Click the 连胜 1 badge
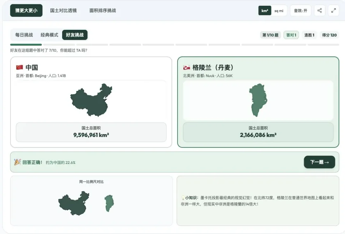This screenshot has height=234, width=345. [x=309, y=35]
